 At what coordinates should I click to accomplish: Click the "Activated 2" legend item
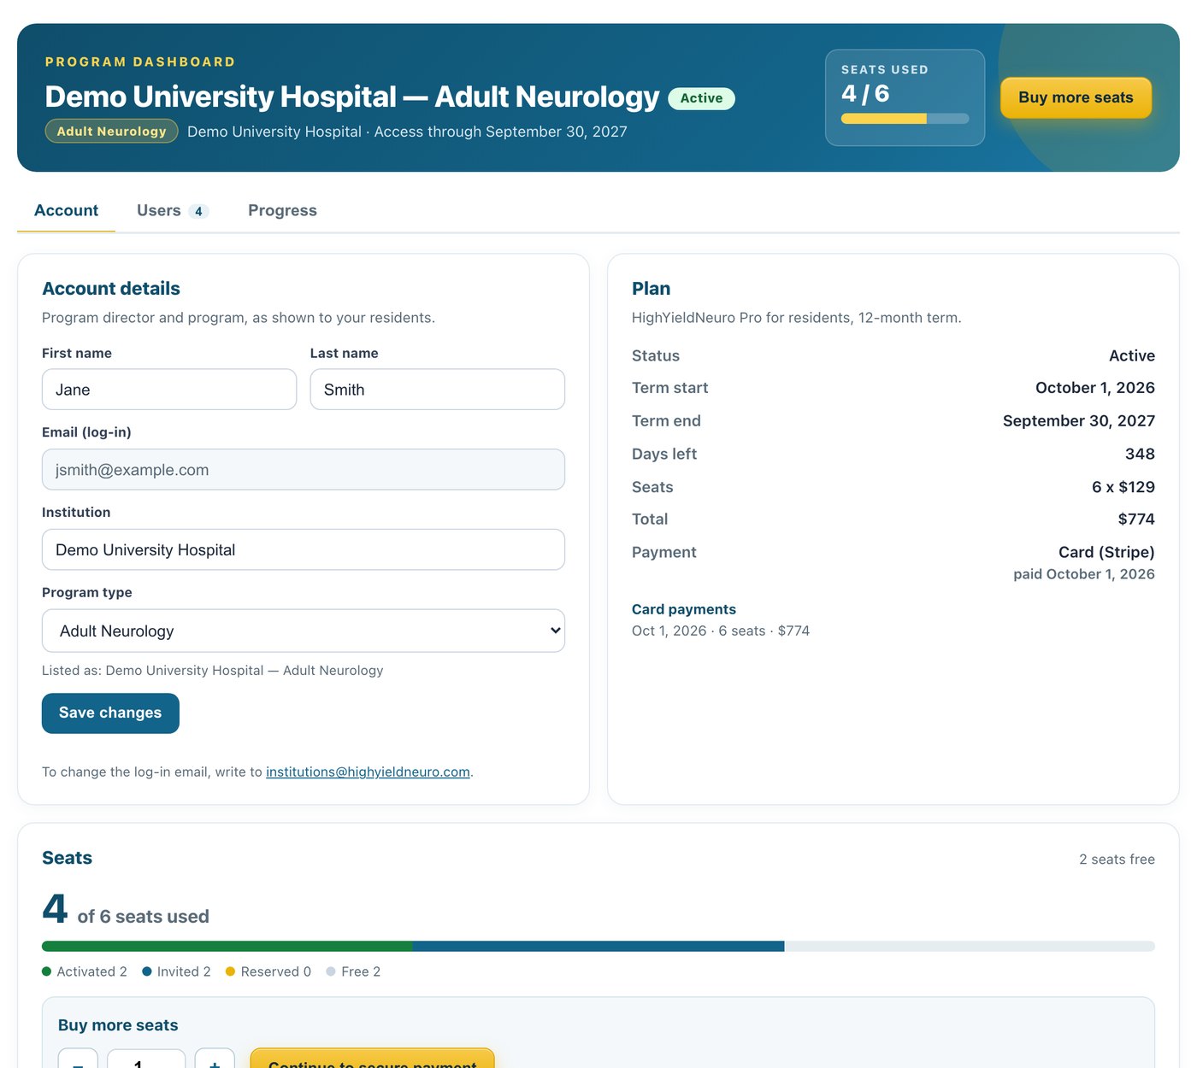(x=85, y=971)
